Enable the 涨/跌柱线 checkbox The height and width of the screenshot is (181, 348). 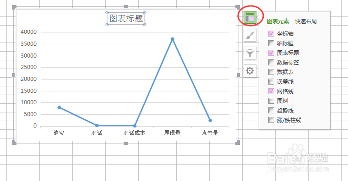[x=271, y=120]
